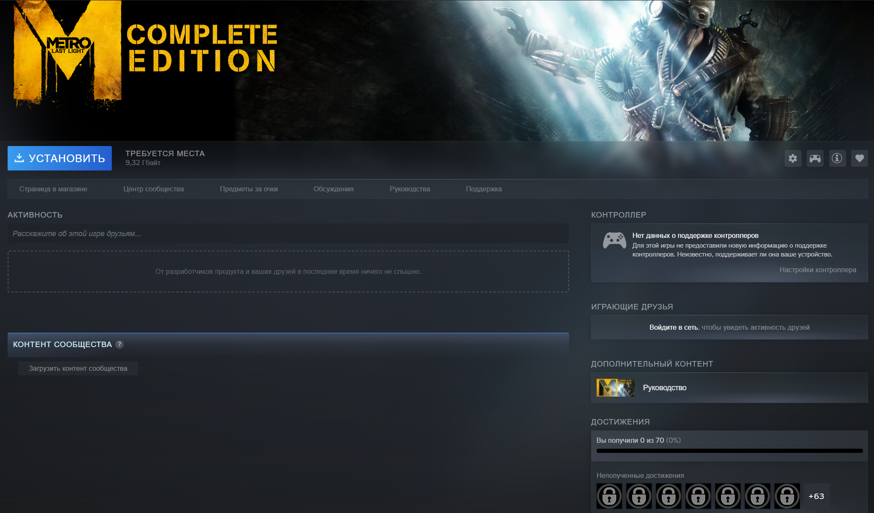Screen dimensions: 874x513
Task: Click the controller icon button
Action: pos(815,158)
